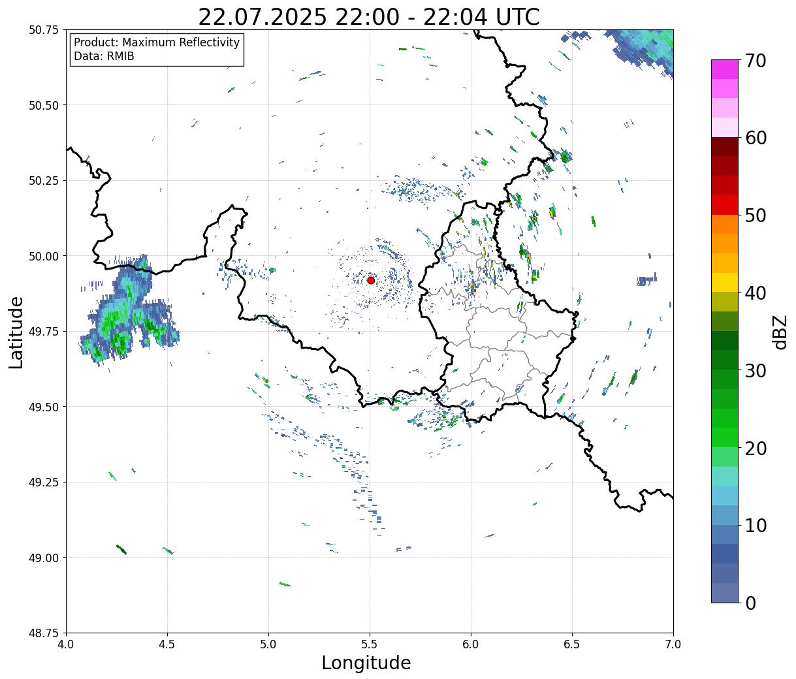This screenshot has width=796, height=679.
Task: Click the magenta swatch at top of colorbar
Action: [725, 69]
